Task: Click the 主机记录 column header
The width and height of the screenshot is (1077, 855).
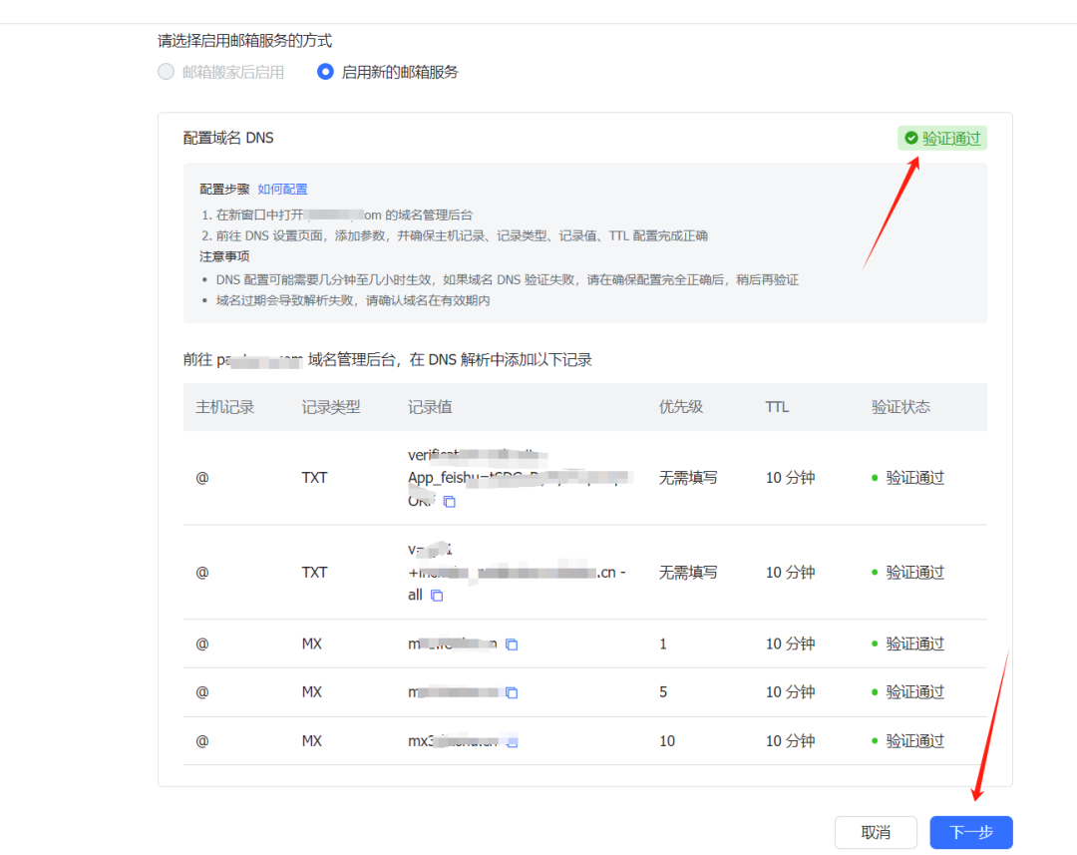Action: tap(225, 407)
